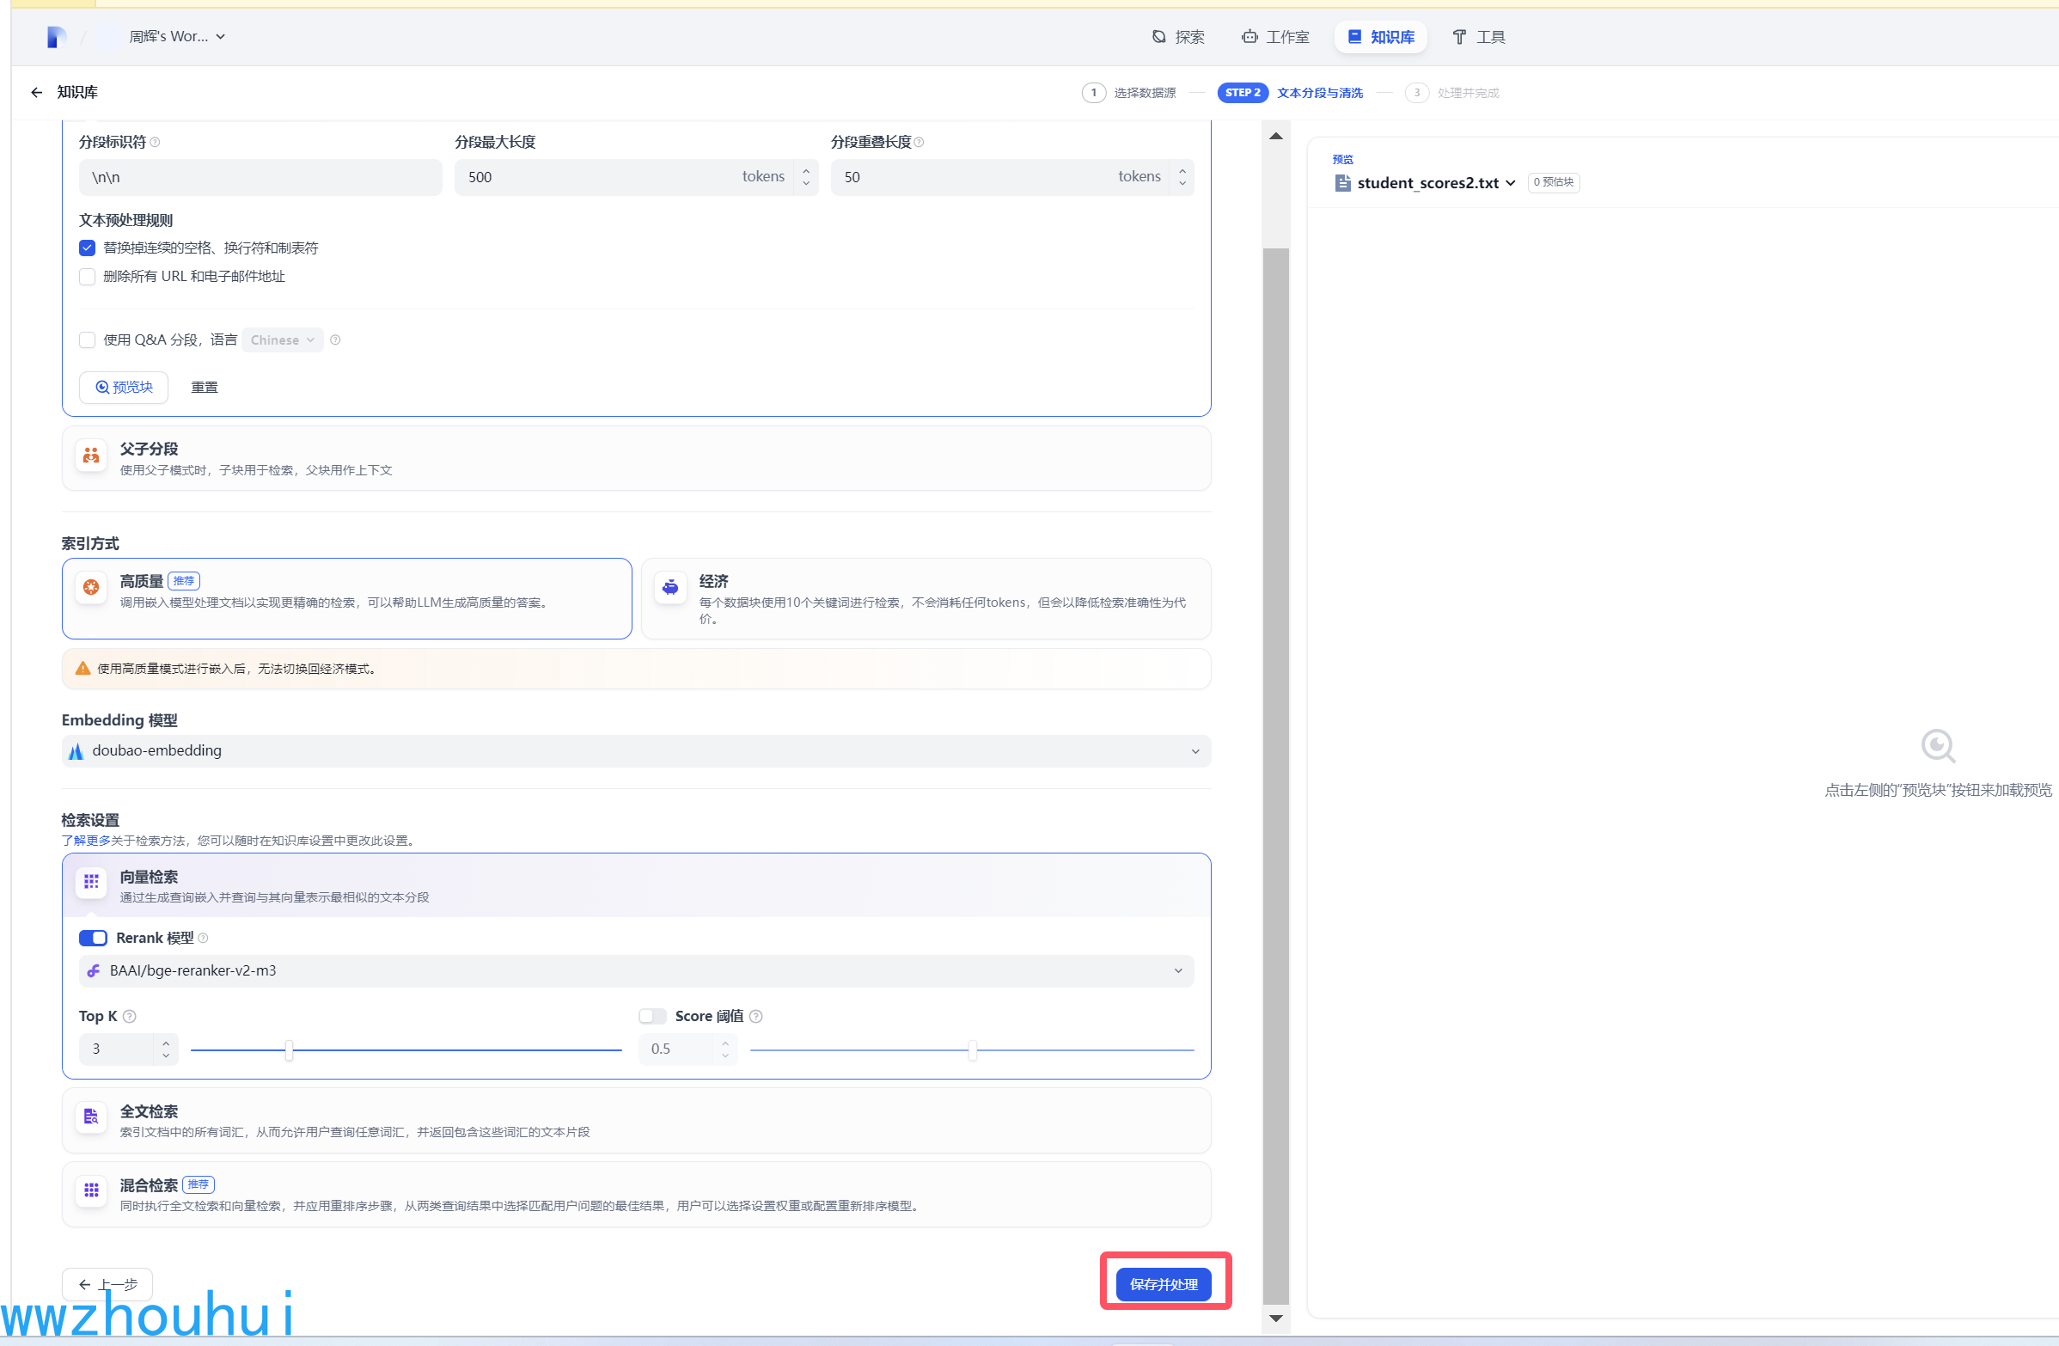Click the 全文检索 document-search icon
Viewport: 2059px width, 1346px height.
[x=91, y=1117]
